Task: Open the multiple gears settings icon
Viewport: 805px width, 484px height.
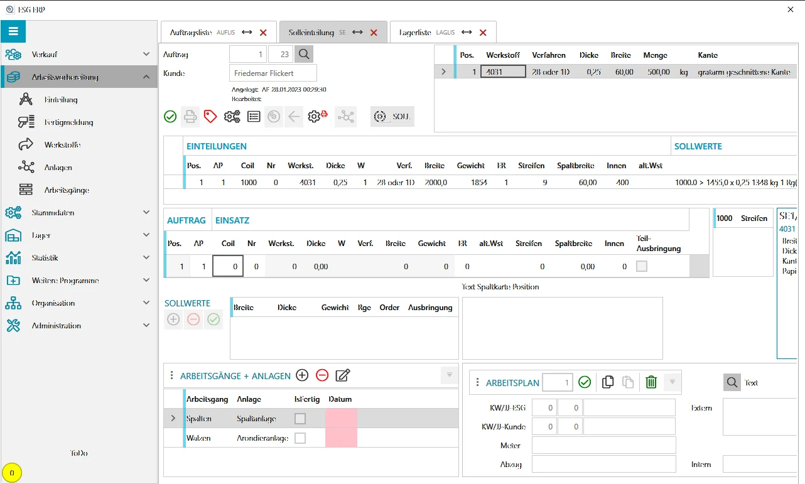Action: (x=232, y=116)
